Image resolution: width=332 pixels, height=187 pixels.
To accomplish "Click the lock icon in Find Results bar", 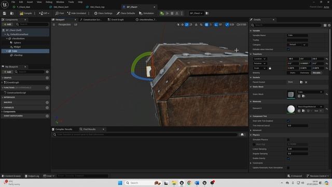I will [x=242, y=135].
